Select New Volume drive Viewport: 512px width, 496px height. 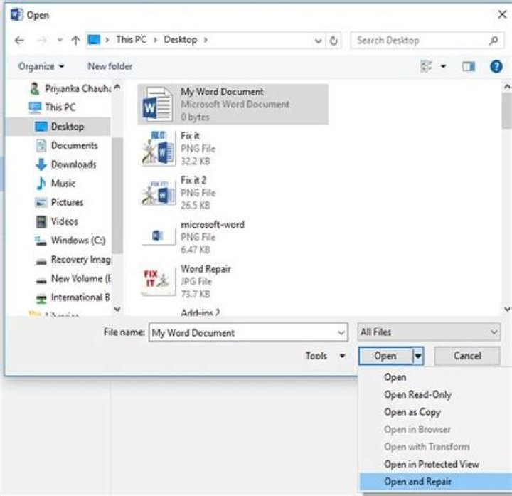(73, 278)
